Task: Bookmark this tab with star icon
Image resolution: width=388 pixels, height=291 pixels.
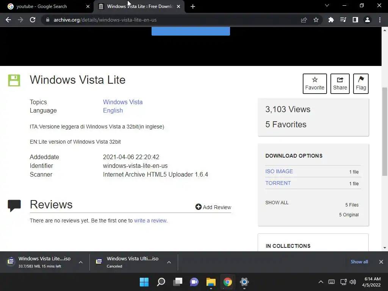Action: (x=316, y=20)
